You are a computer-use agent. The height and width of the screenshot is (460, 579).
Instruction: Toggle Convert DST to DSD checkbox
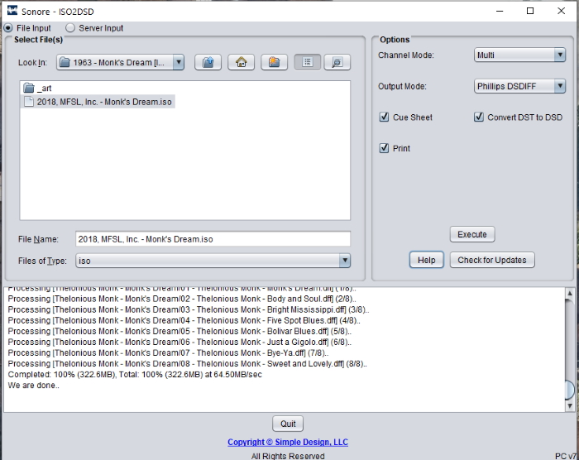tap(479, 117)
